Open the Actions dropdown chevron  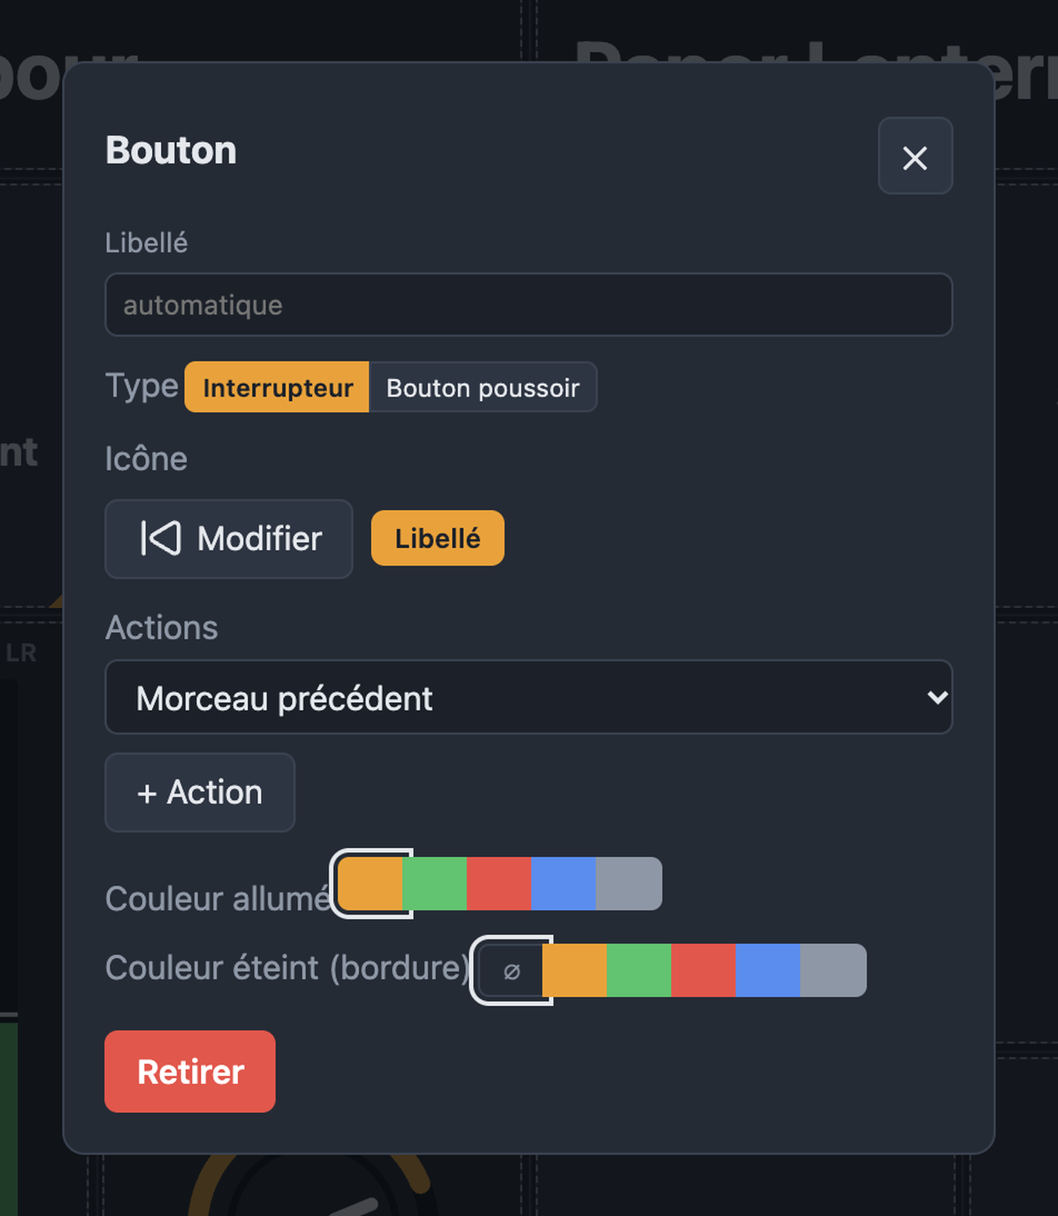pyautogui.click(x=937, y=697)
